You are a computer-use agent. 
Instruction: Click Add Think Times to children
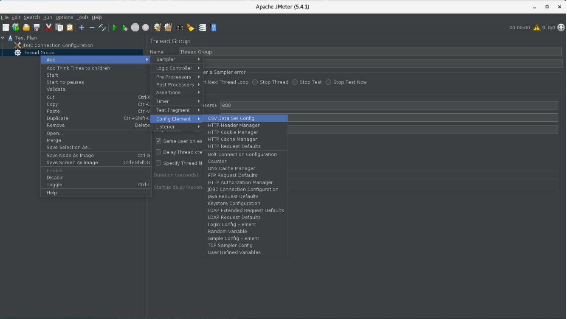click(x=96, y=68)
